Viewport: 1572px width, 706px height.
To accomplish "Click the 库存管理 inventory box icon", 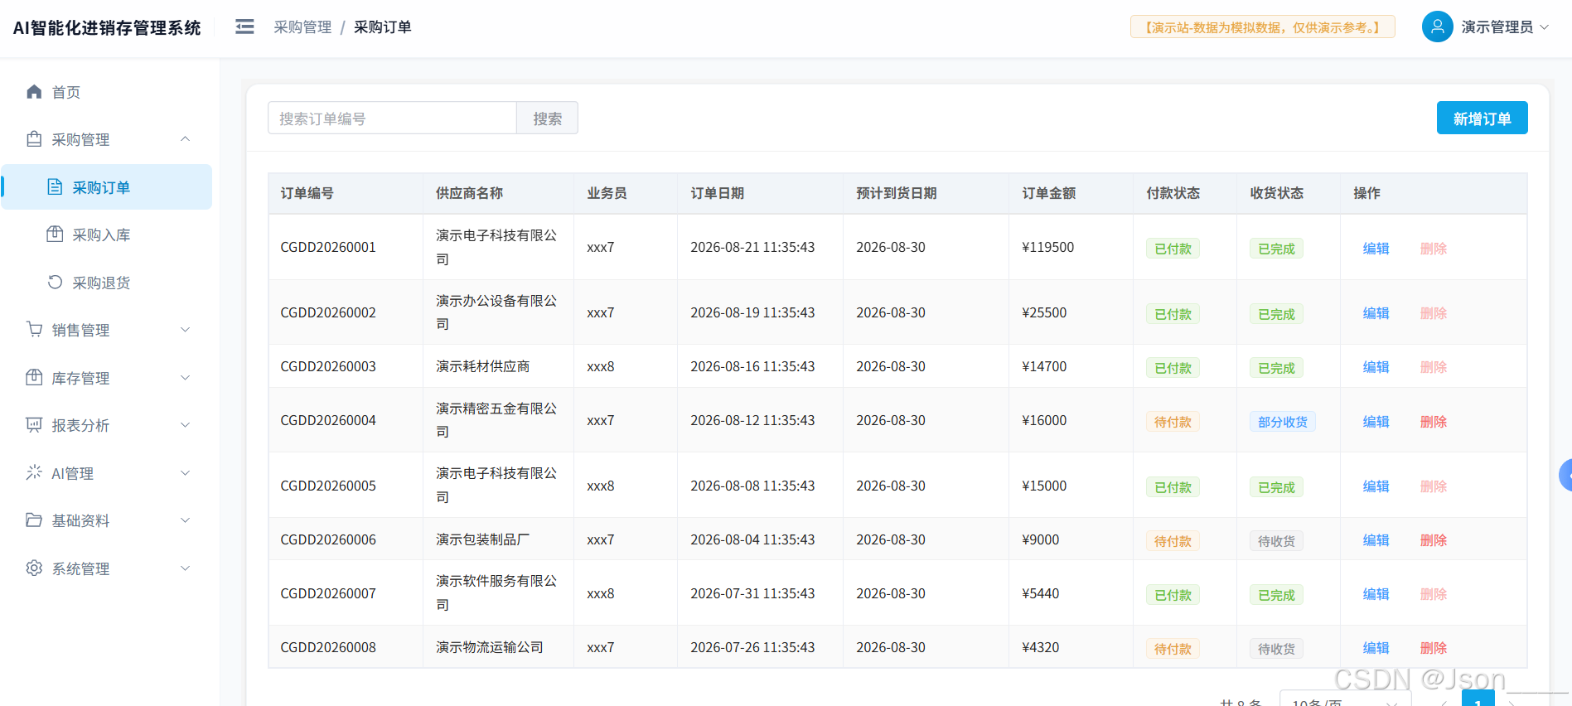I will 34,378.
